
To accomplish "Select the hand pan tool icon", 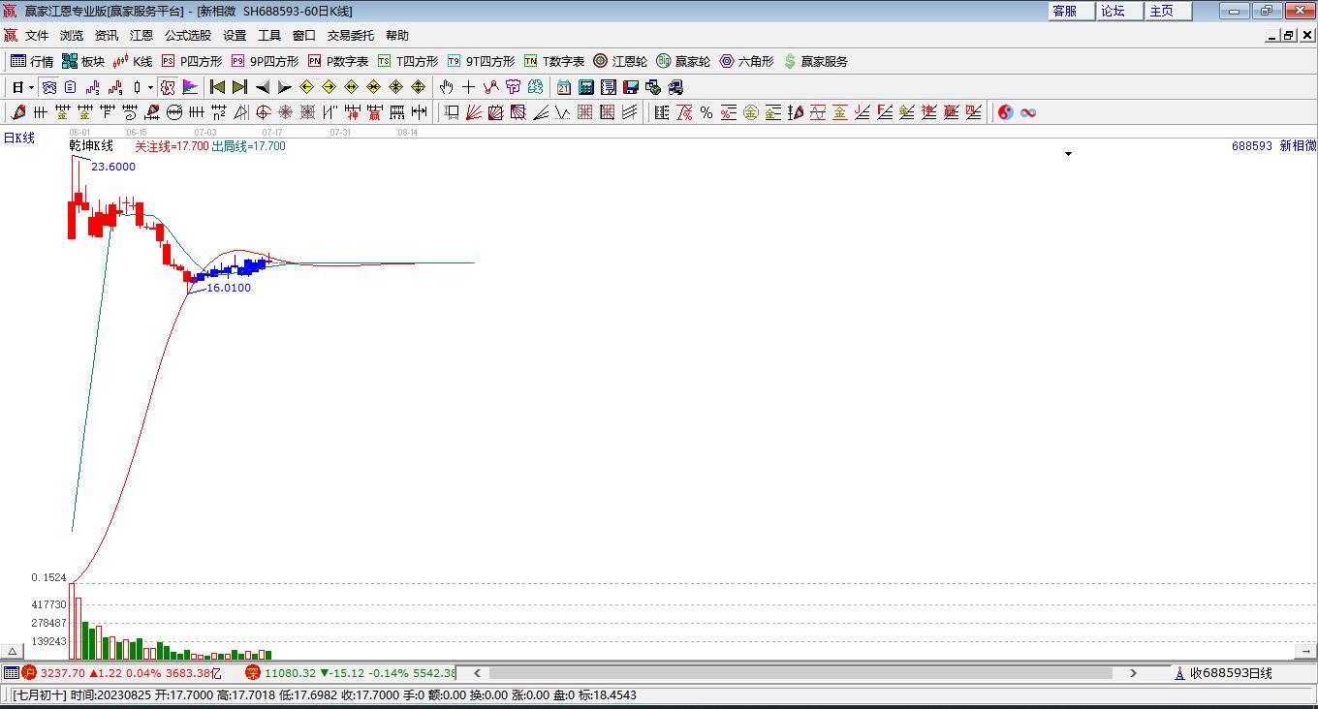I will point(447,87).
